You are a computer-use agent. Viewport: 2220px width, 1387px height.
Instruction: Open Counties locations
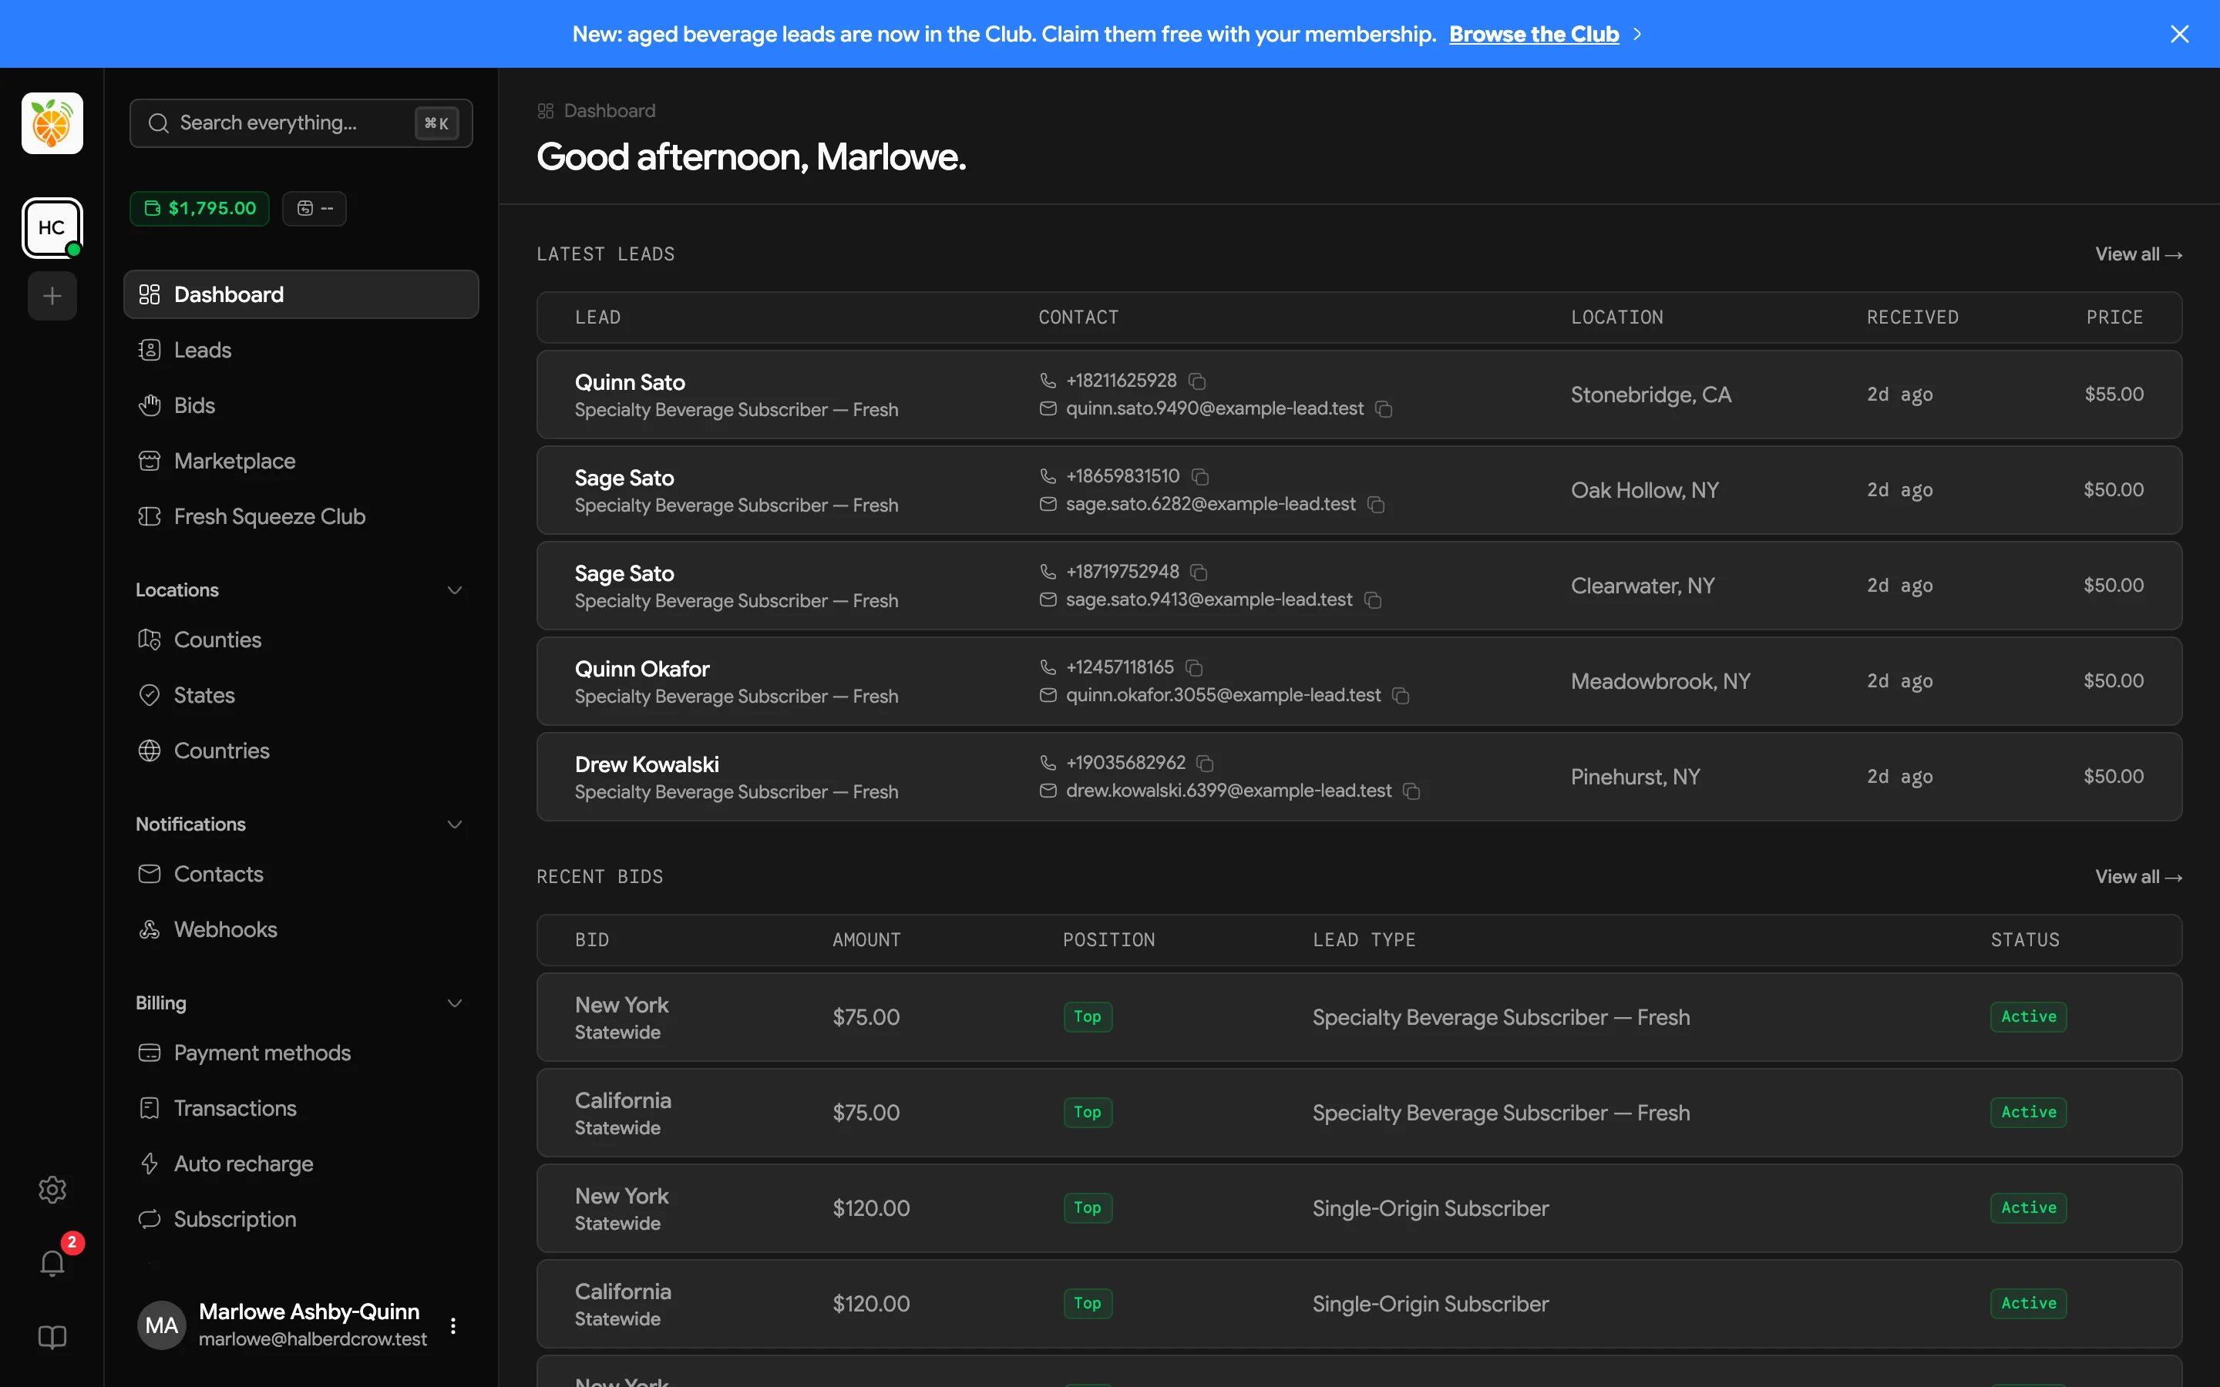coord(301,640)
